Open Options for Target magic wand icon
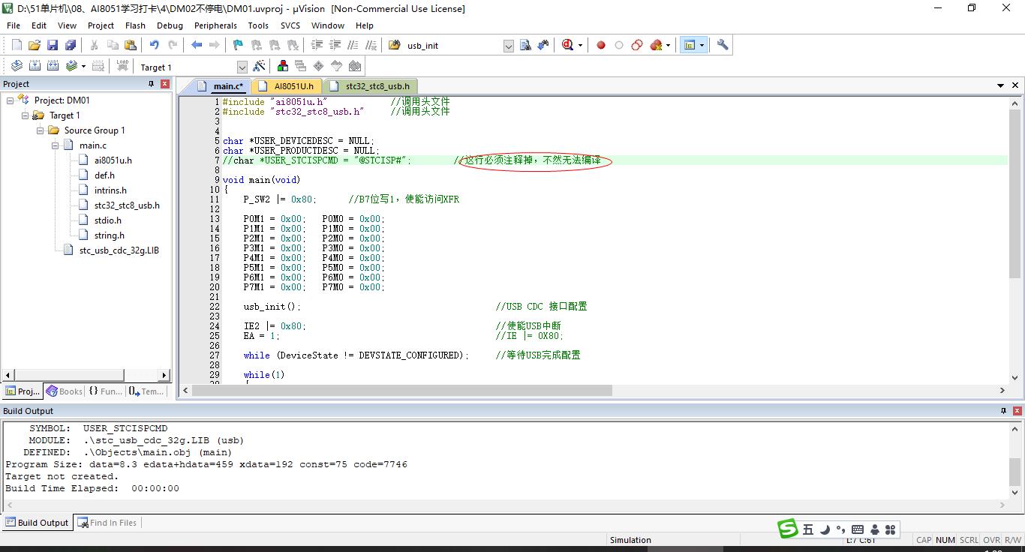Screen dimensions: 1025x552 click(x=260, y=67)
